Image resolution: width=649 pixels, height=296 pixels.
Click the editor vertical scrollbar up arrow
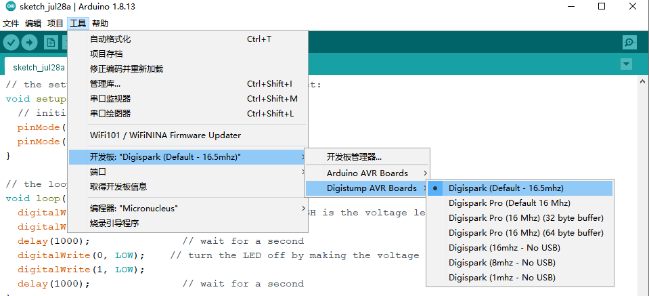point(642,83)
